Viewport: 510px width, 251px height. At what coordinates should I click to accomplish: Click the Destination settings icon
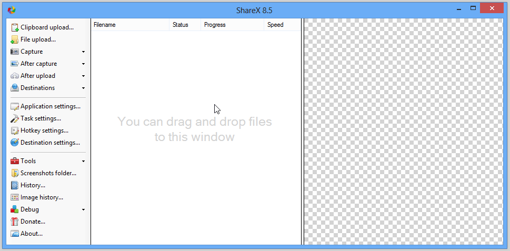tap(15, 143)
